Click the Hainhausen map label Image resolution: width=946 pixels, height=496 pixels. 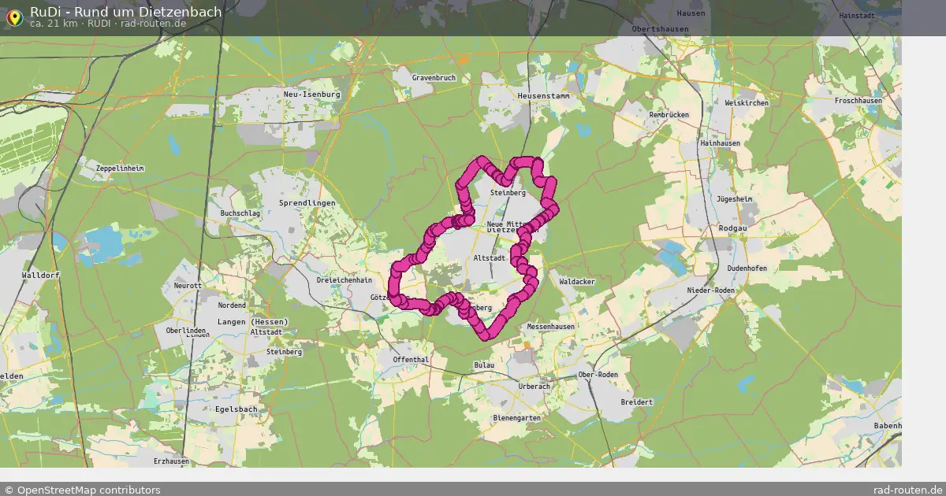pos(721,143)
